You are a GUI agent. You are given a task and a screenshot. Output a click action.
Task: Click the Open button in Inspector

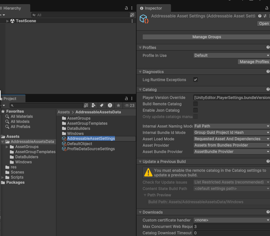(264, 24)
